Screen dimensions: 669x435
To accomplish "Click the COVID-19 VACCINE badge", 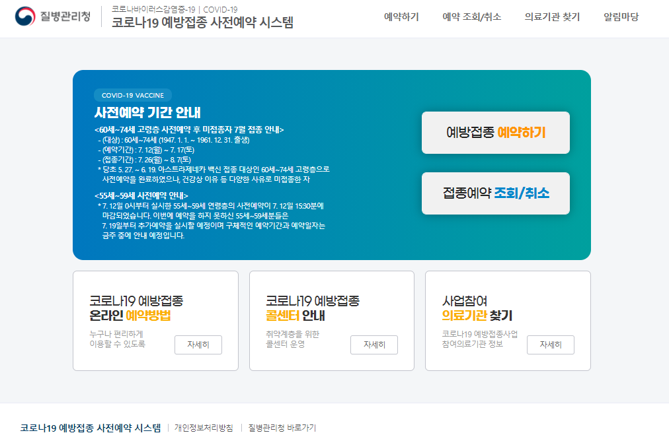I will pyautogui.click(x=133, y=96).
